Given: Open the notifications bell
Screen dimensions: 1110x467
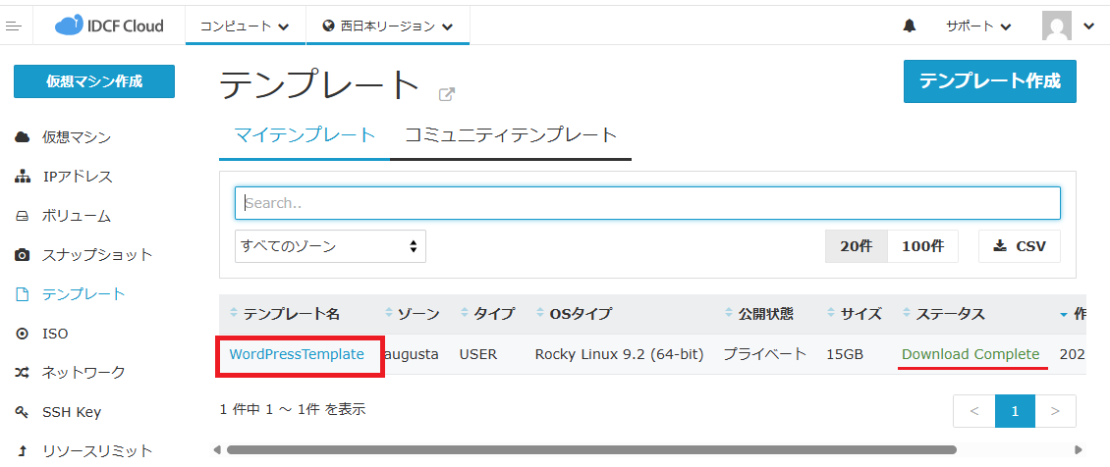Looking at the screenshot, I should 909,26.
